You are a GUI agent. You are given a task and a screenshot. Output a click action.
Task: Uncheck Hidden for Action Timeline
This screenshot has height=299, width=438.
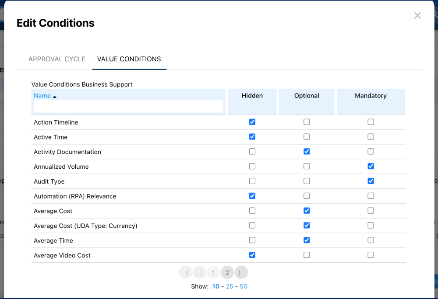coord(252,122)
